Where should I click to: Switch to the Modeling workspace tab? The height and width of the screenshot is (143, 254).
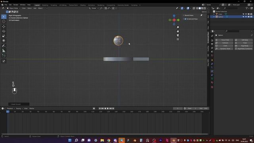click(45, 5)
